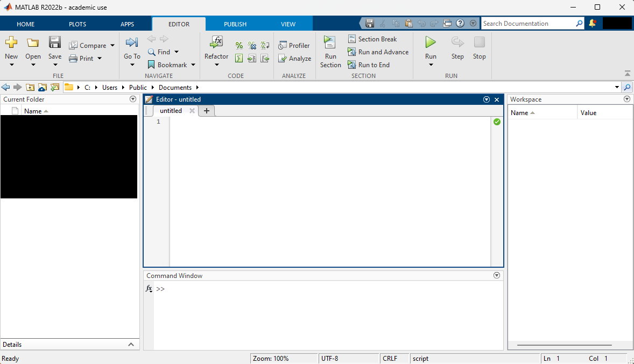The width and height of the screenshot is (634, 364).
Task: Click the fx function browser icon
Action: pos(149,288)
